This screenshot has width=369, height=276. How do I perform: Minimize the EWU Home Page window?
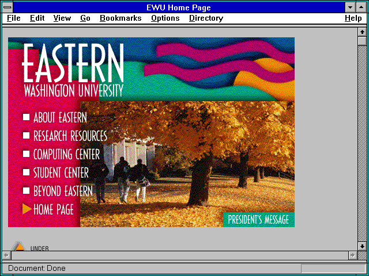click(x=350, y=7)
